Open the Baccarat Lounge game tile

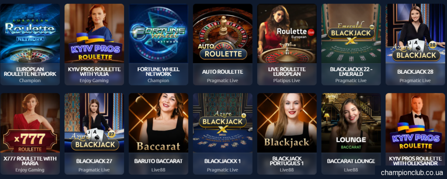[x=351, y=123]
